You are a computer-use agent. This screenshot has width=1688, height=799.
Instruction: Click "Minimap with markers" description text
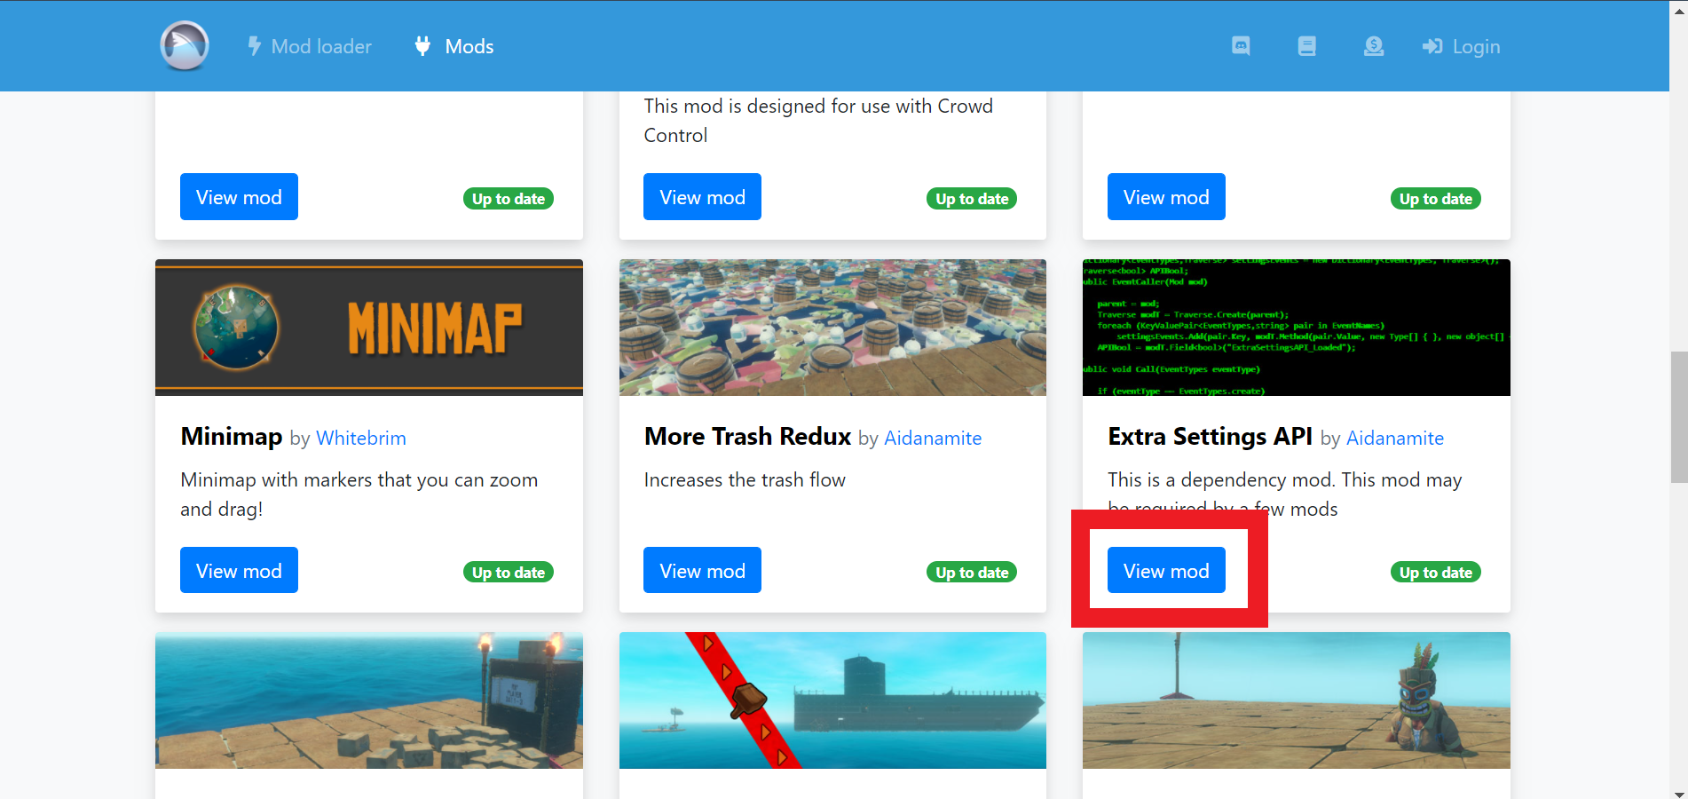(359, 494)
